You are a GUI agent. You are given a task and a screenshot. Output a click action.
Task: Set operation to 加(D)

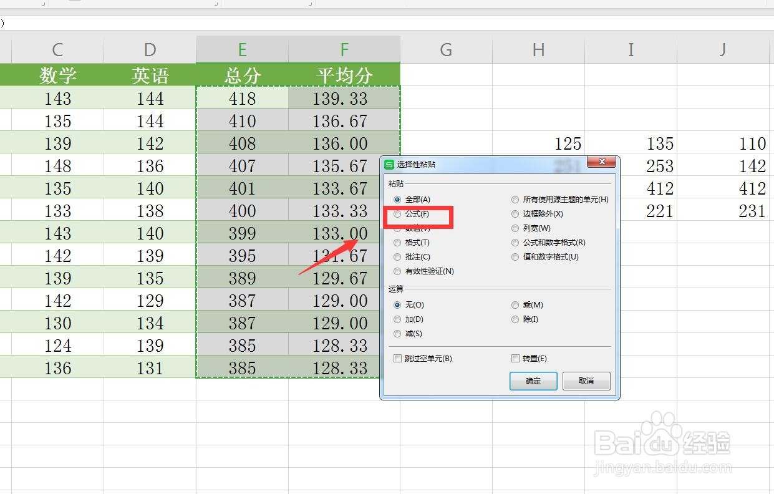(x=409, y=319)
